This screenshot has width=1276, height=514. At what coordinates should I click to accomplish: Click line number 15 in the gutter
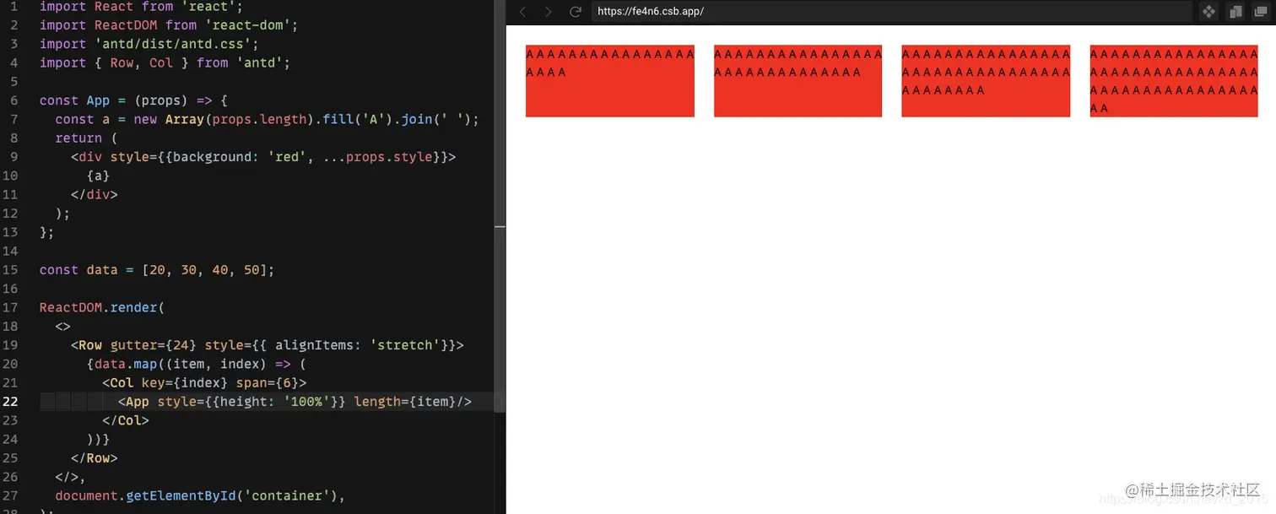pyautogui.click(x=10, y=270)
